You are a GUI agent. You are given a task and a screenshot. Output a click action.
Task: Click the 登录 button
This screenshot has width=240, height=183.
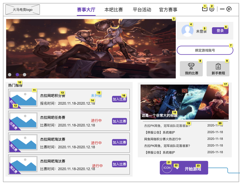click(220, 31)
